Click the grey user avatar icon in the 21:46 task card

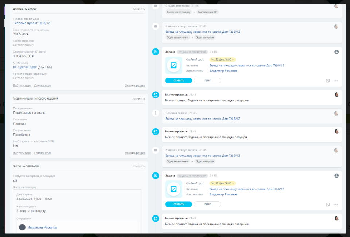337,52
